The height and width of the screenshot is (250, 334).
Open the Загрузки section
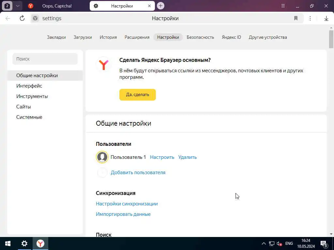click(83, 37)
